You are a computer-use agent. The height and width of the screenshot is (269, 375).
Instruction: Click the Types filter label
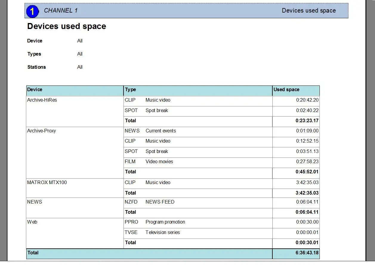pyautogui.click(x=34, y=54)
